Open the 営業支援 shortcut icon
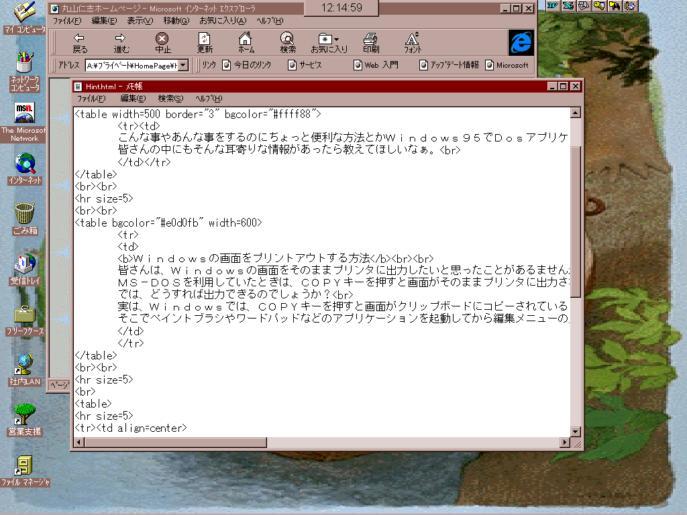 click(x=25, y=420)
